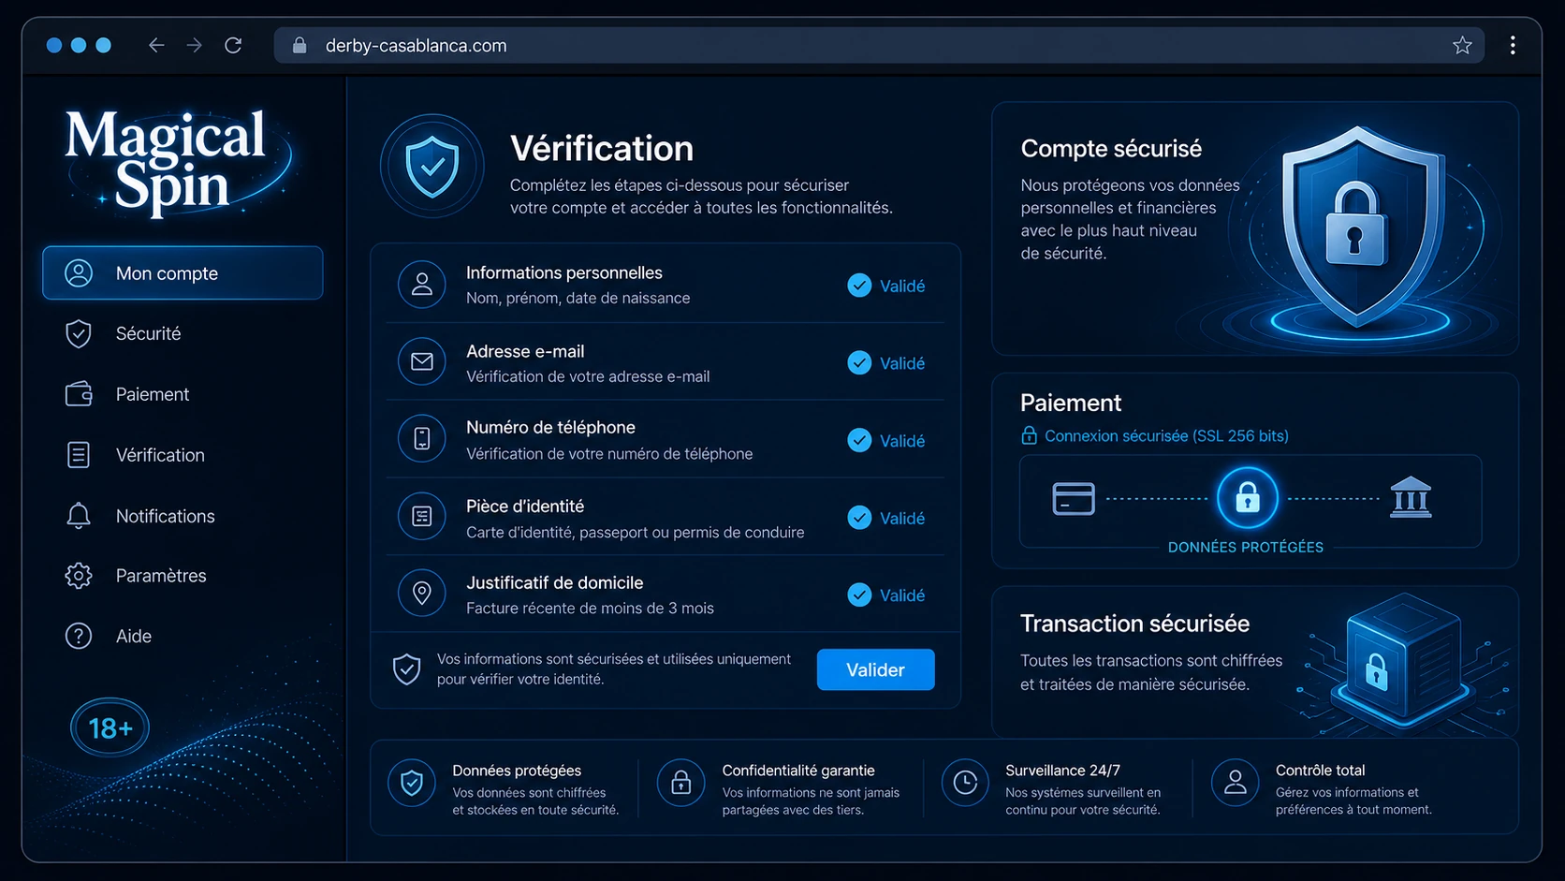Open browser three-dot menu
1565x881 pixels.
[x=1513, y=45]
